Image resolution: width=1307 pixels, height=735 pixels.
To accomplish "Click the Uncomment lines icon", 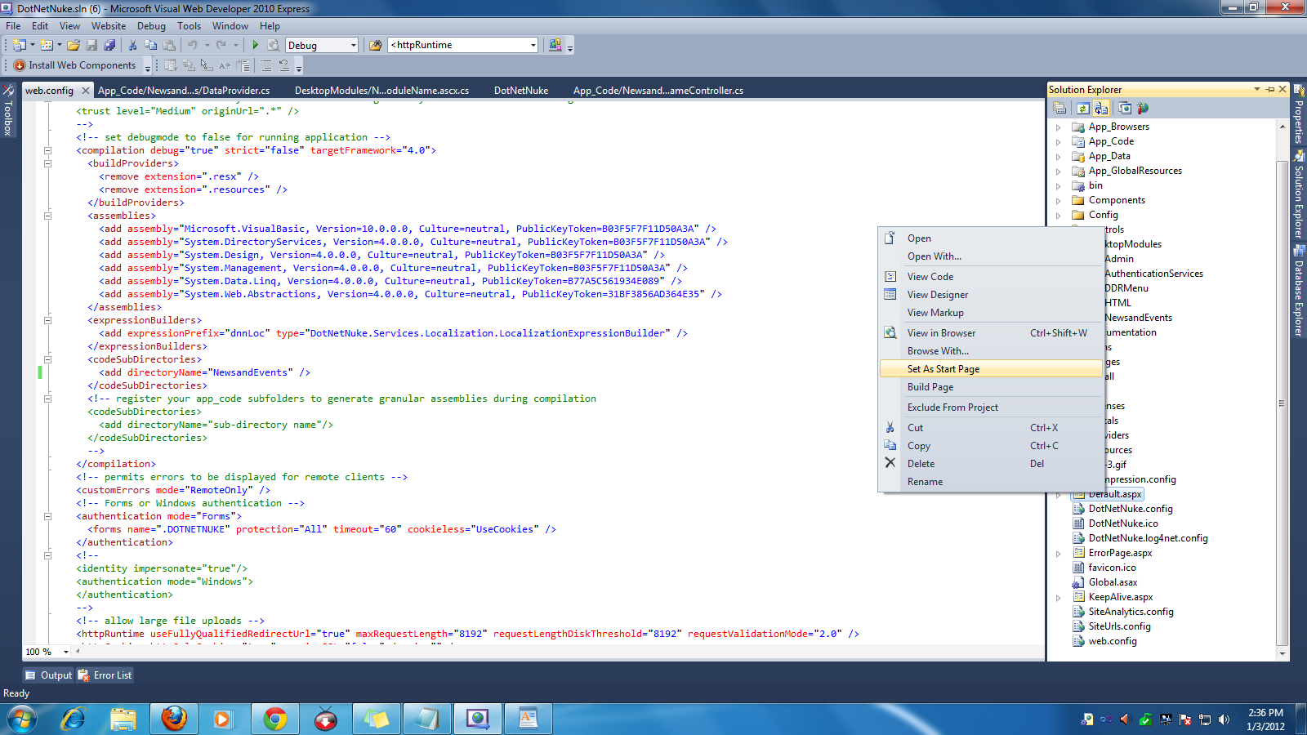I will click(x=284, y=65).
